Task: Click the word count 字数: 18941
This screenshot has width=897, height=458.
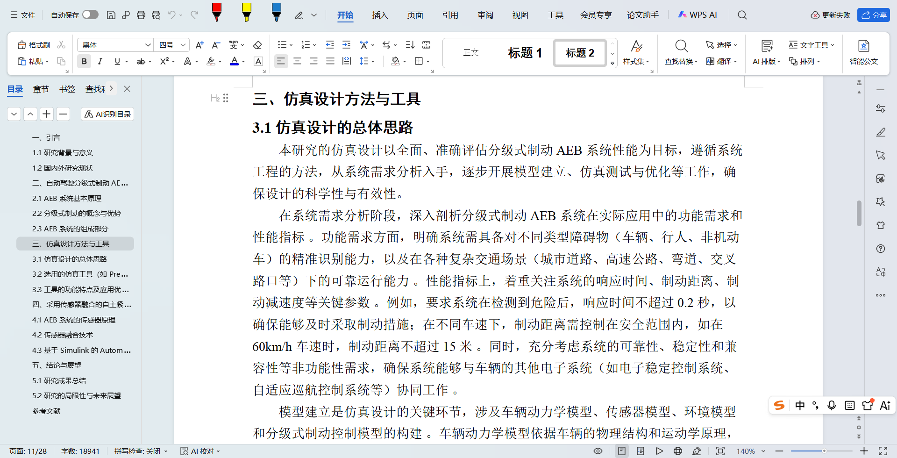Action: (80, 451)
